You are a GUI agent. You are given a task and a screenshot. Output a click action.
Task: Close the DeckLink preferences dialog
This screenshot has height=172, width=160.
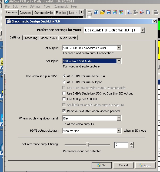click(155, 21)
